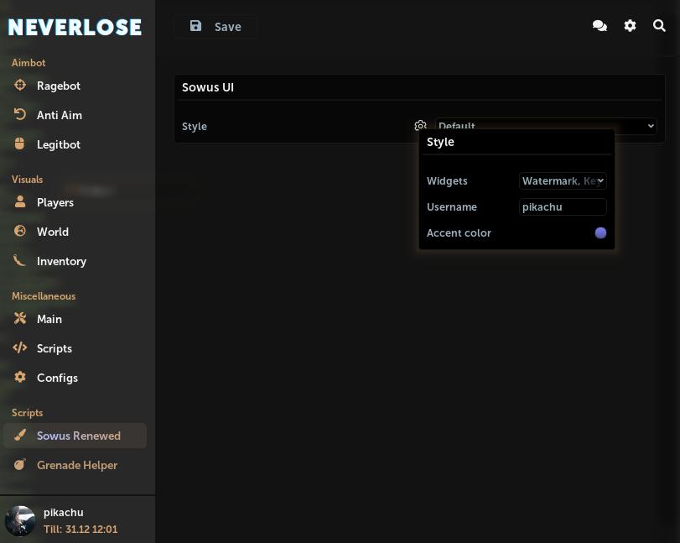The width and height of the screenshot is (680, 543).
Task: Open the Sowus Renewed brush icon
Action: tap(20, 435)
